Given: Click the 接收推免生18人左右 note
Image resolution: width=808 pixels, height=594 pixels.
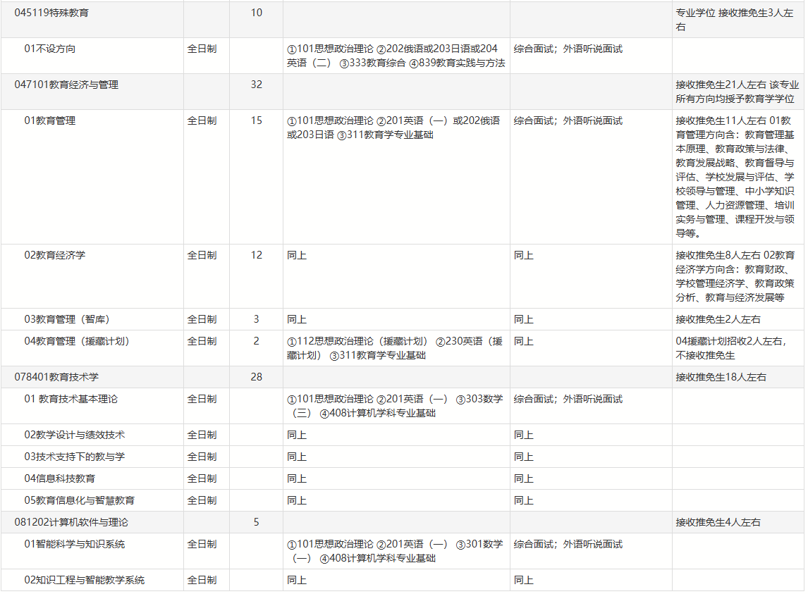Looking at the screenshot, I should (x=718, y=377).
